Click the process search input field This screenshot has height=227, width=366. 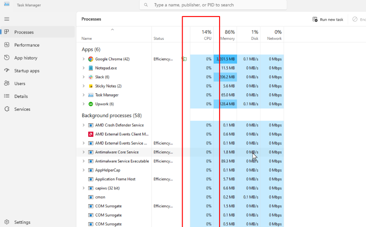213,5
